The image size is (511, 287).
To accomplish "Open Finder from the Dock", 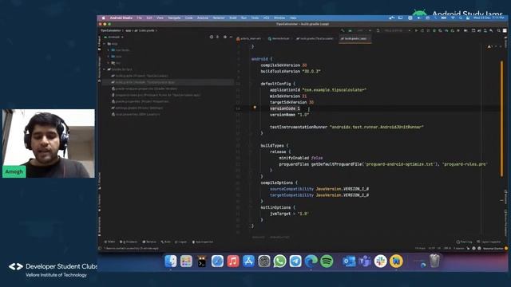I will click(170, 261).
